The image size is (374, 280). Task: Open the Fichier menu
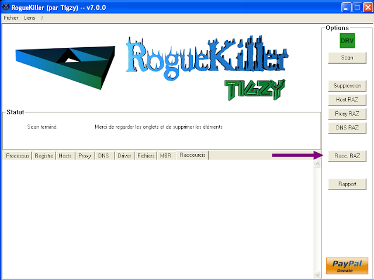click(x=11, y=18)
